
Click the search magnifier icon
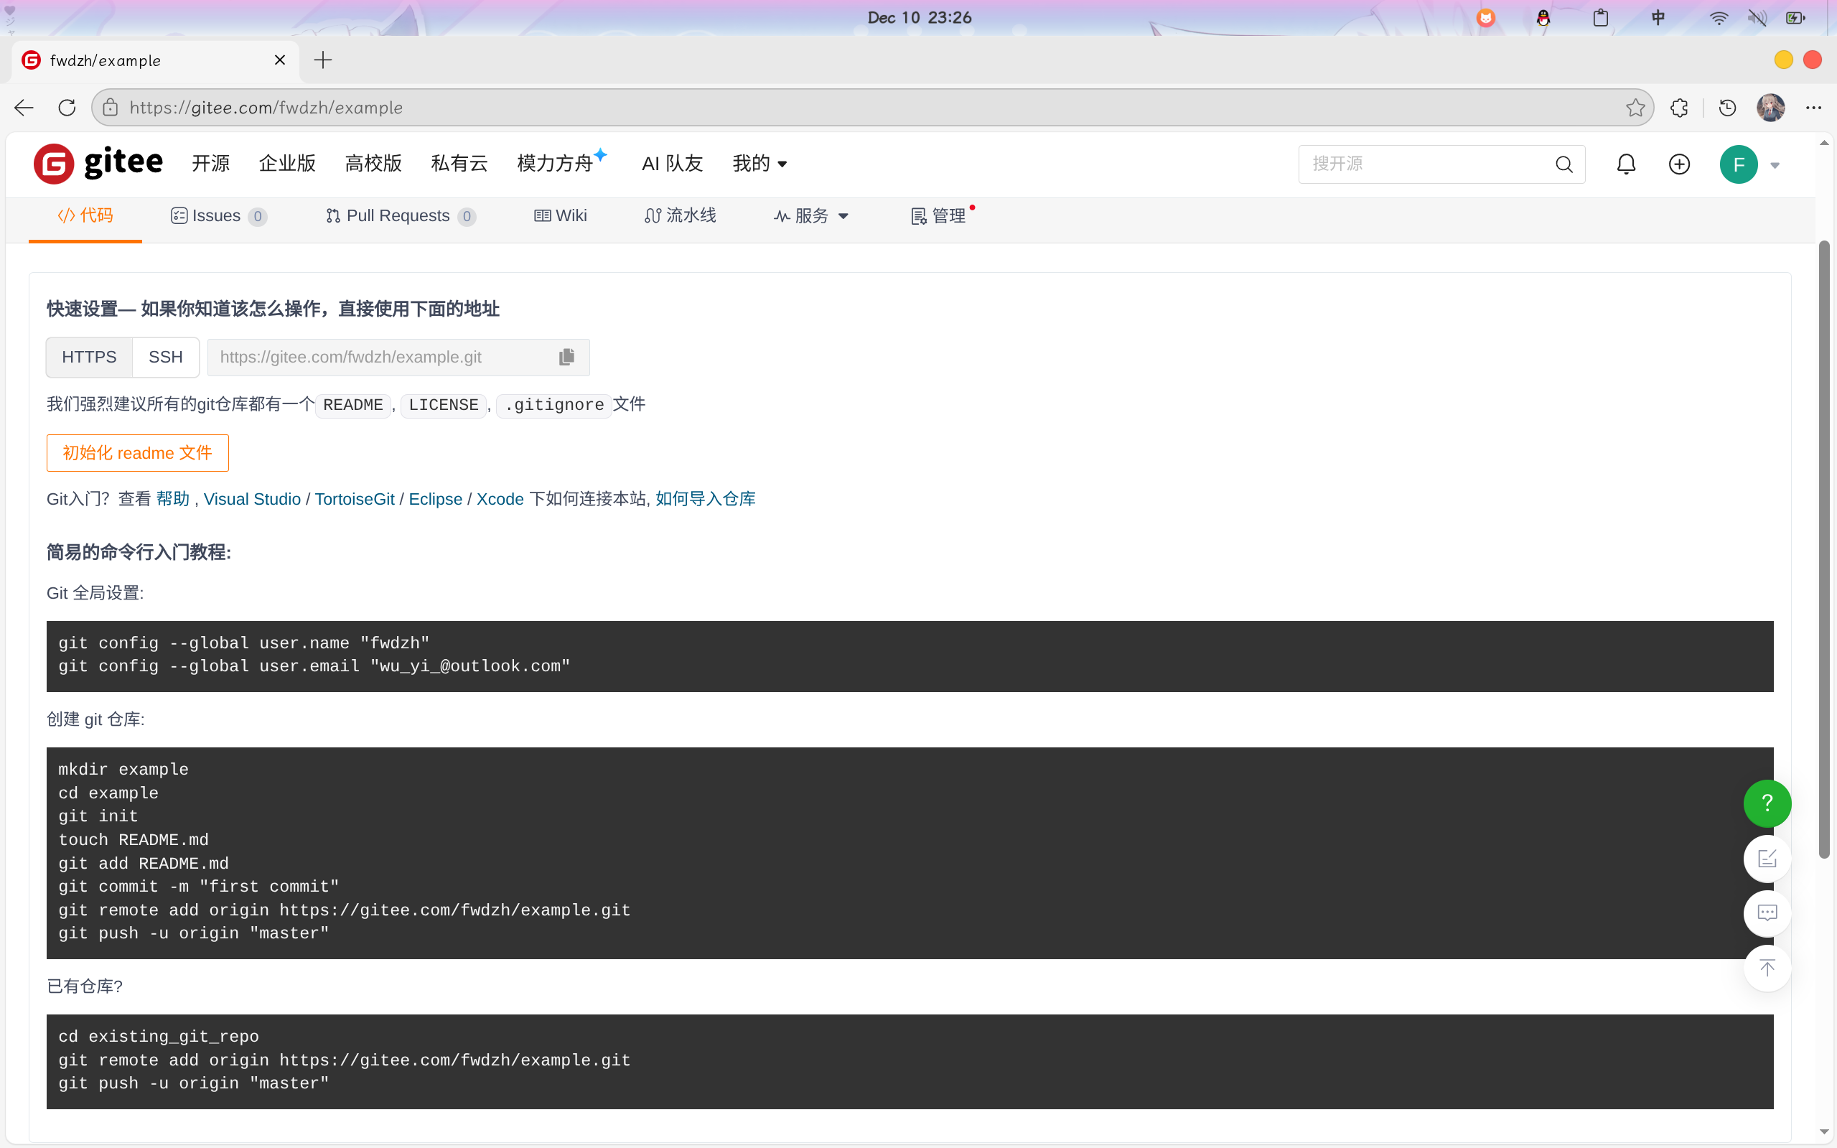[x=1563, y=164]
